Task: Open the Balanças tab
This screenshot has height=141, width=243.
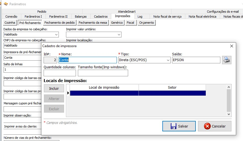Action: pyautogui.click(x=81, y=17)
